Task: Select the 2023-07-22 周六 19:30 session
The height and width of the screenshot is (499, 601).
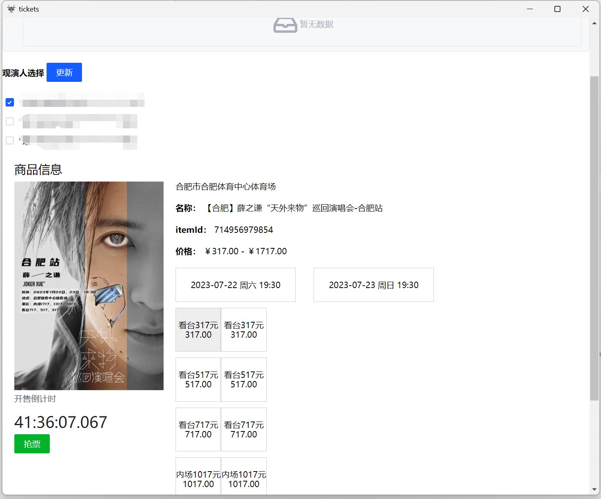Action: coord(236,285)
